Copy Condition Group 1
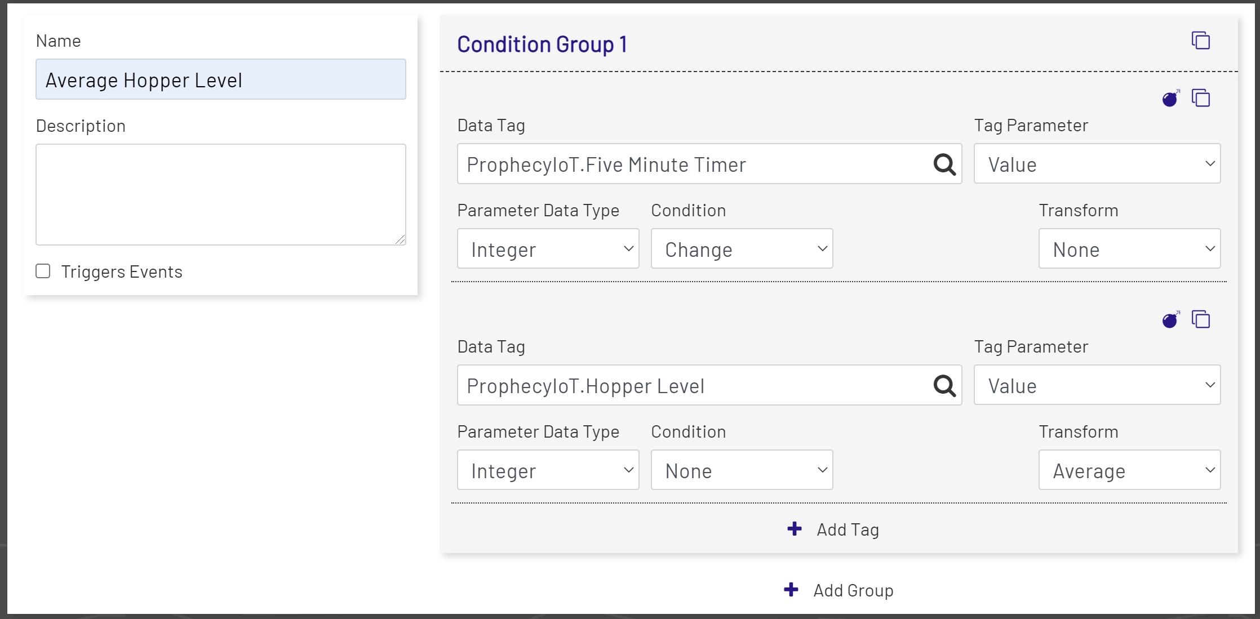1260x619 pixels. pos(1201,41)
